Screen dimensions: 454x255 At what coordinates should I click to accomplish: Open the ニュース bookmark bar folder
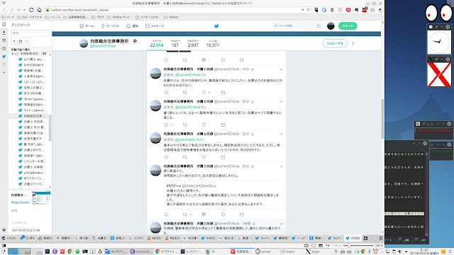[52, 17]
